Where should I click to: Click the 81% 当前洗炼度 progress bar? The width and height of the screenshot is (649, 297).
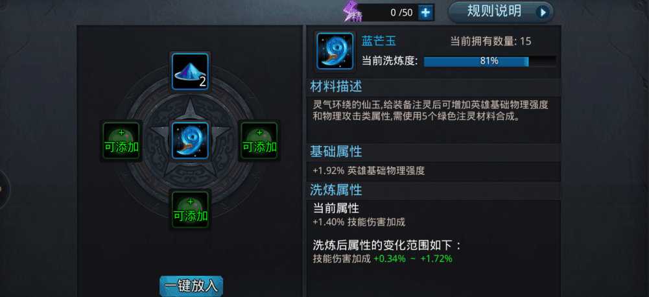point(490,62)
